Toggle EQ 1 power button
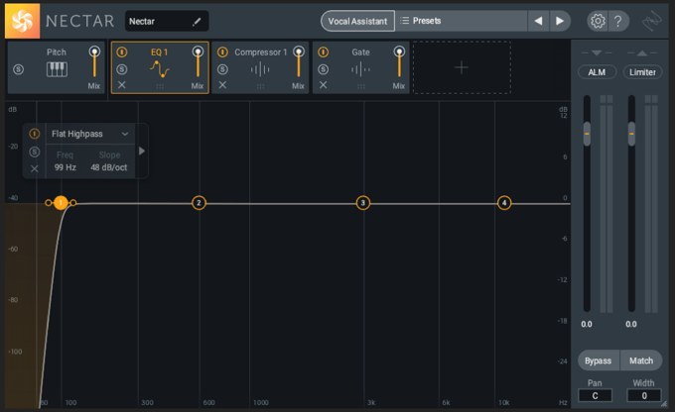 tap(122, 51)
